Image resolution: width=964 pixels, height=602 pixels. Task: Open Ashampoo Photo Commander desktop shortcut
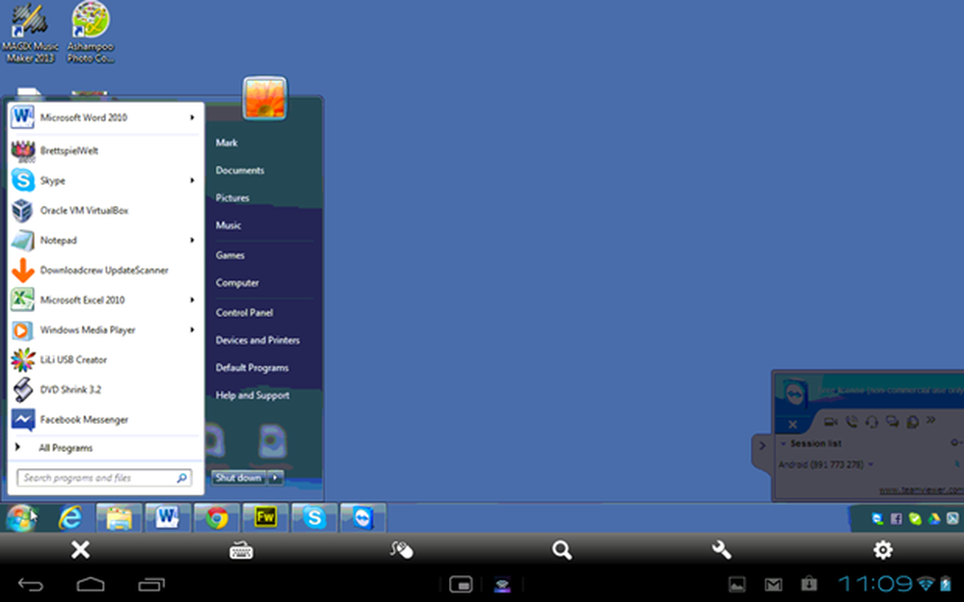pyautogui.click(x=91, y=32)
